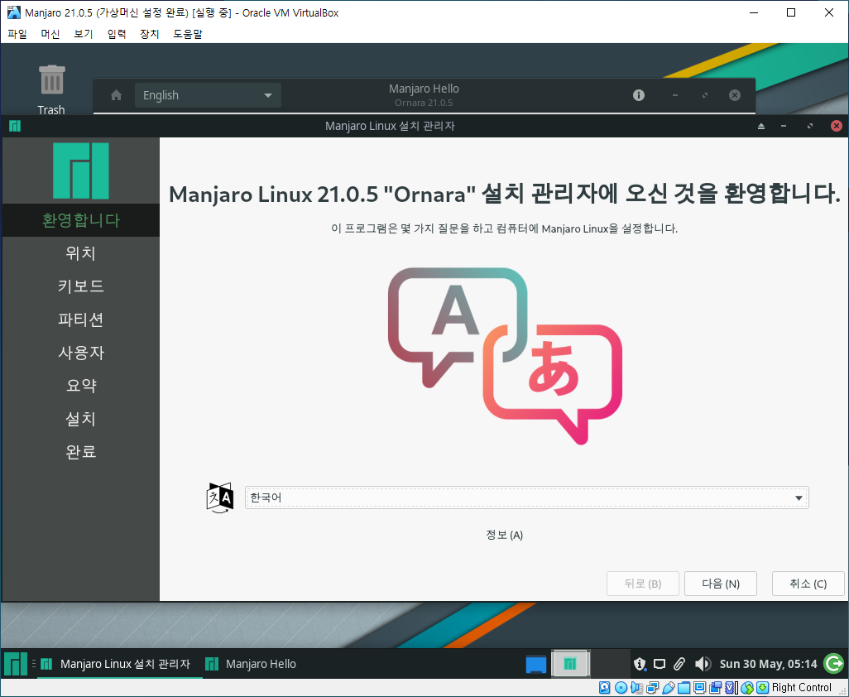Close the Manjaro Hello window

coord(735,95)
